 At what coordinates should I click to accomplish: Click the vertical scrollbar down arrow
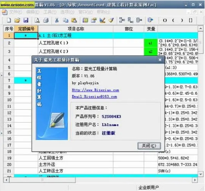click(201, 174)
